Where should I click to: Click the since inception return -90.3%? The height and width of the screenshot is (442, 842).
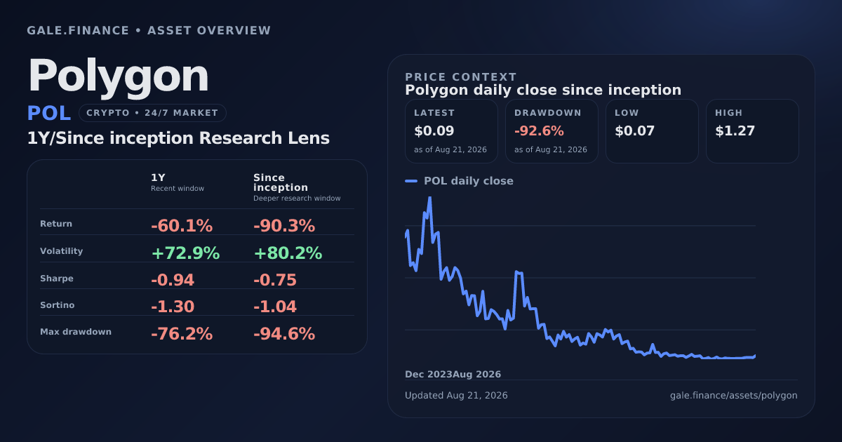tap(284, 226)
